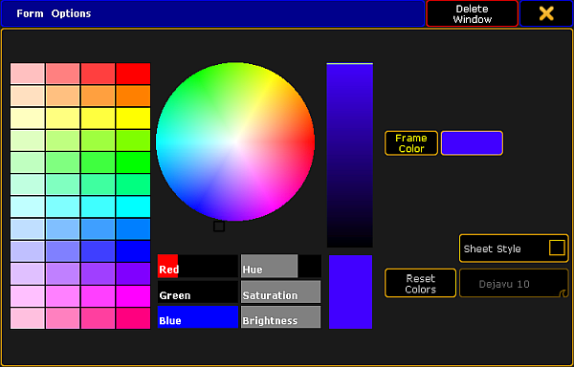Adjust the Red slider bar
This screenshot has width=574, height=367.
[x=198, y=266]
